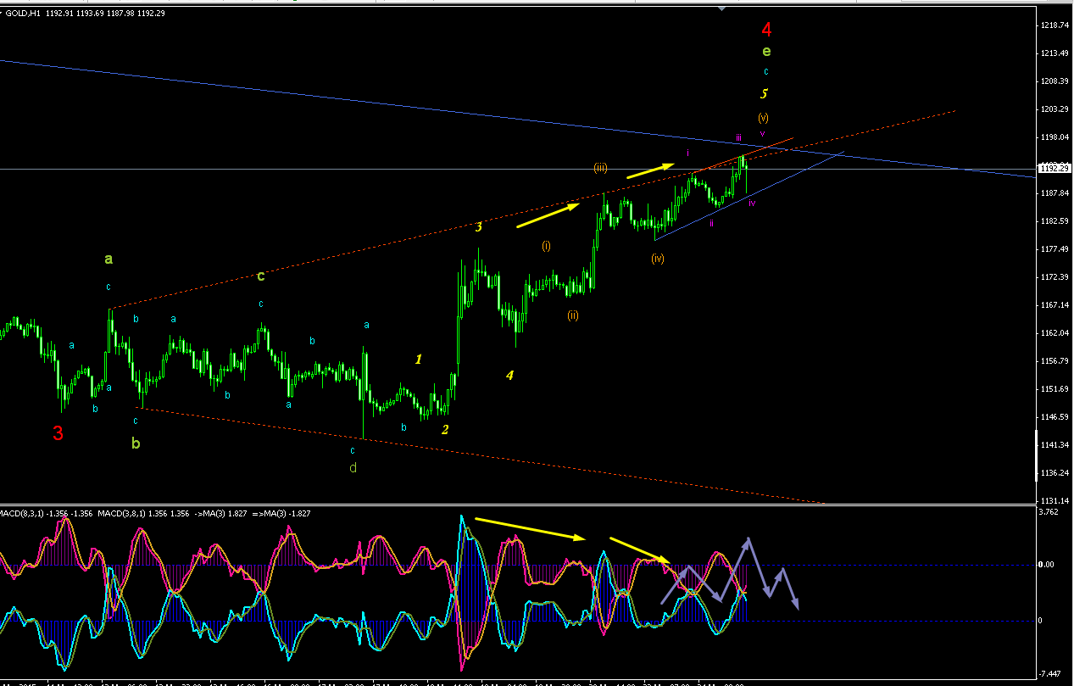1074x686 pixels.
Task: Click price scale value 1141.34
Action: pyautogui.click(x=1053, y=445)
